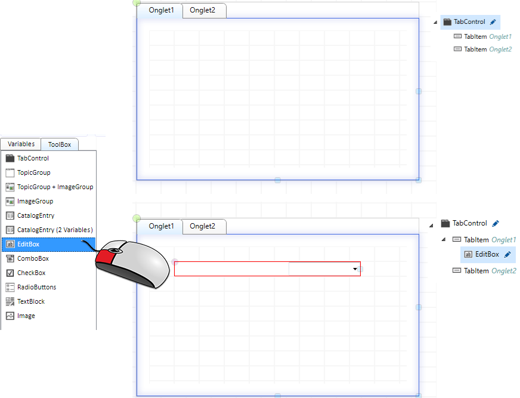Select the RadioButtons icon in ToolBox

pyautogui.click(x=10, y=287)
